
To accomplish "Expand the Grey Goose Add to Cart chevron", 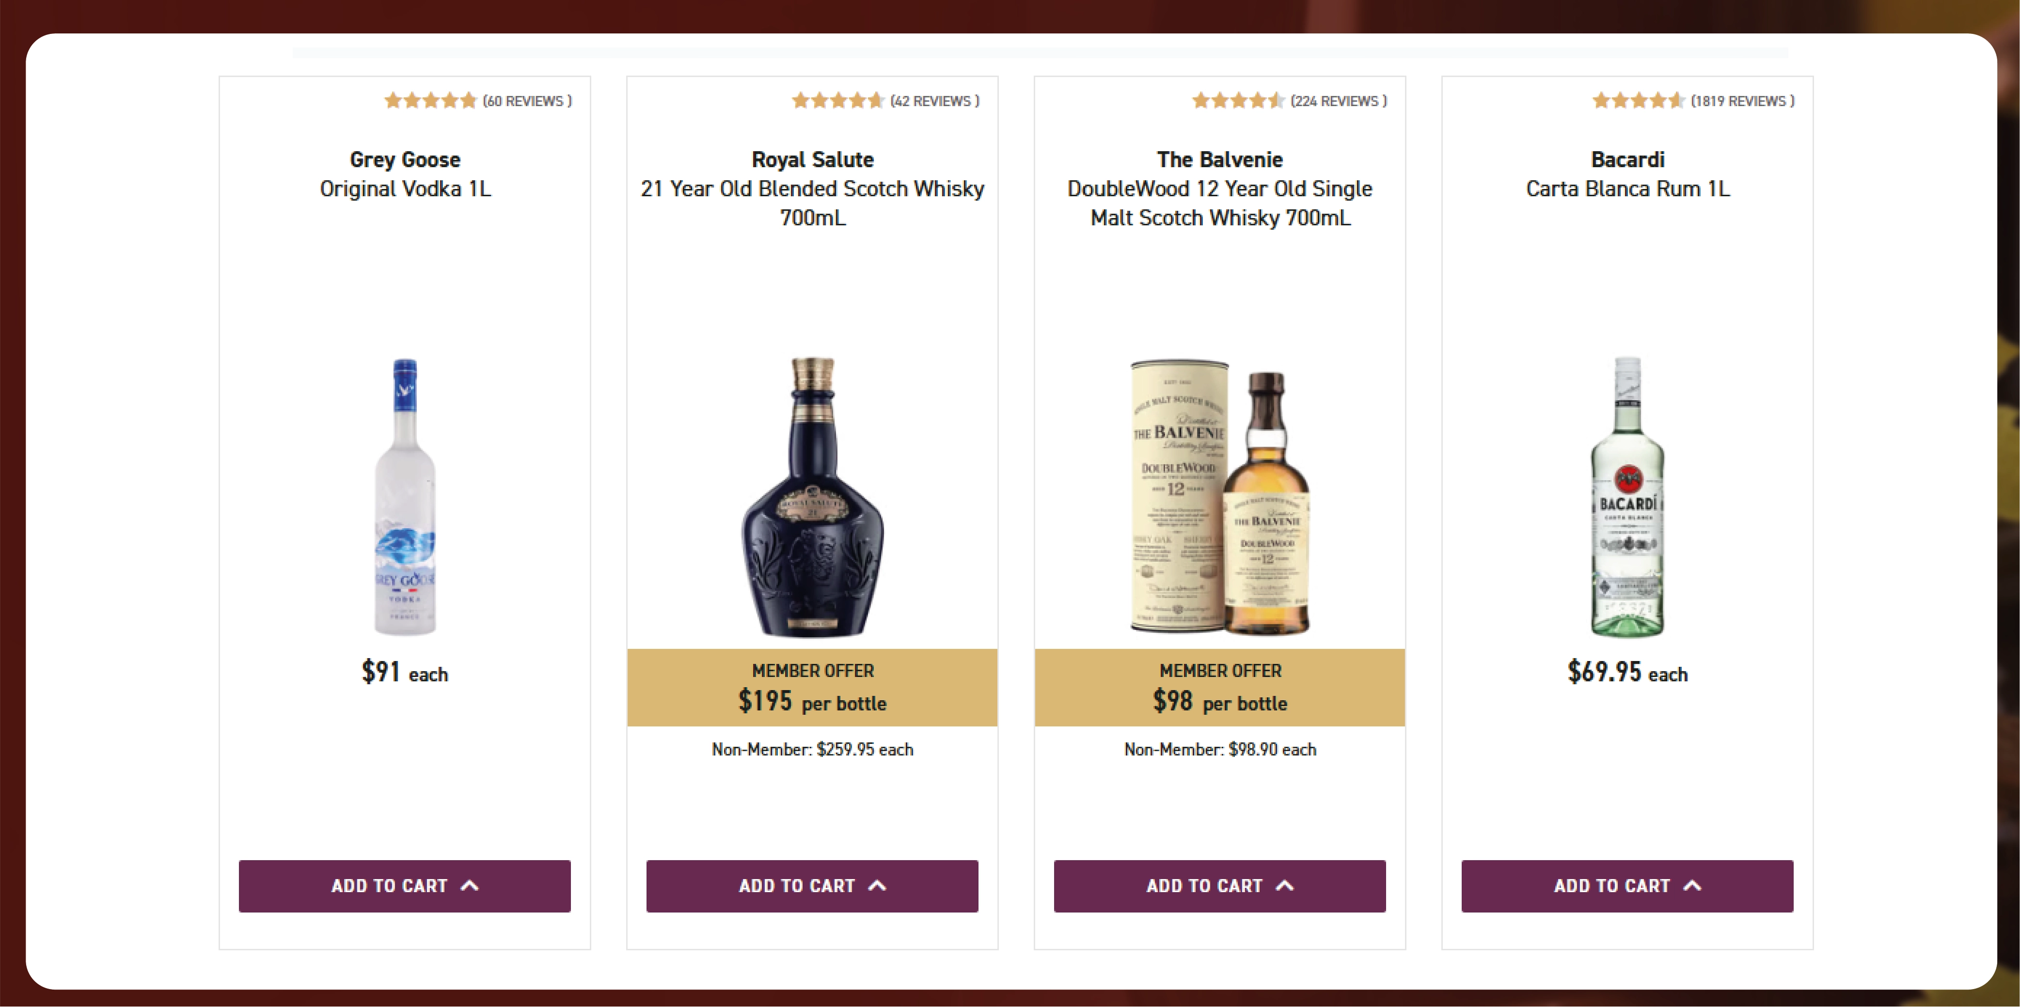I will point(470,885).
